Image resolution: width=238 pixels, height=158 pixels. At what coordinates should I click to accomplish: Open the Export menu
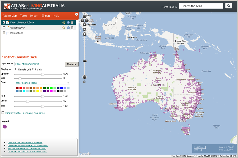click(x=46, y=16)
